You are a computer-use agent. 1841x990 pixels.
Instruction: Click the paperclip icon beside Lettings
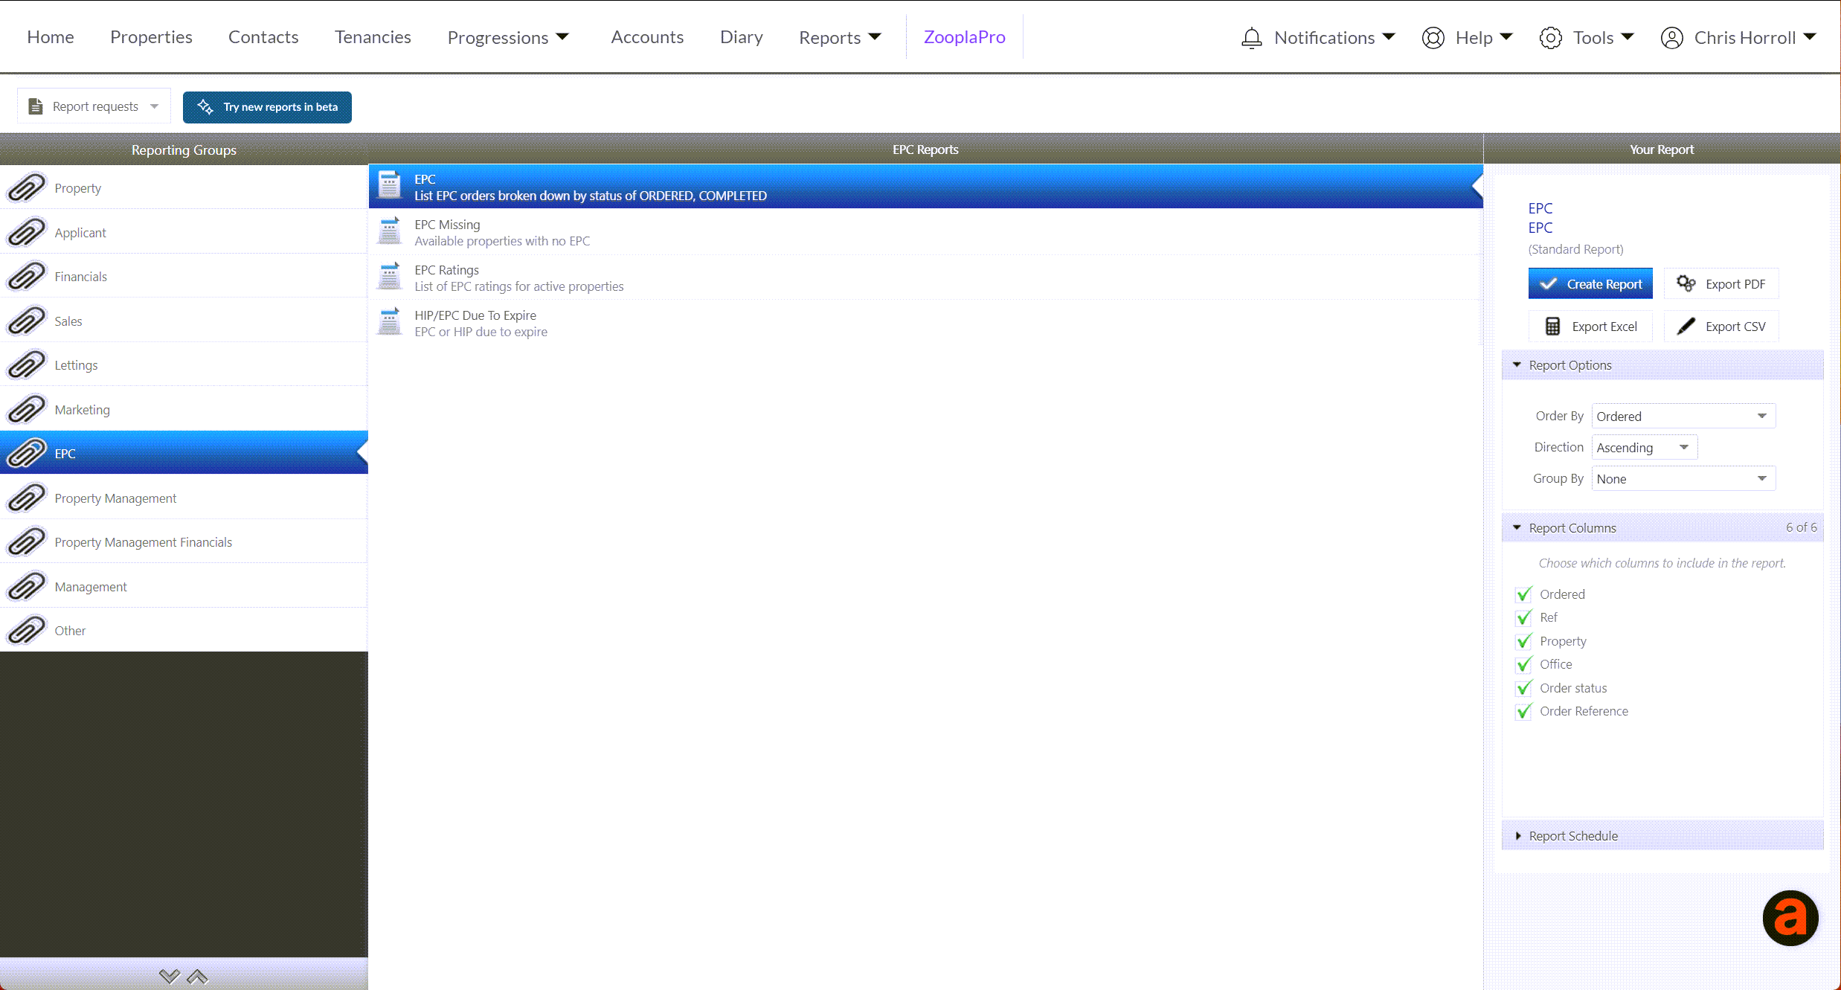coord(27,364)
